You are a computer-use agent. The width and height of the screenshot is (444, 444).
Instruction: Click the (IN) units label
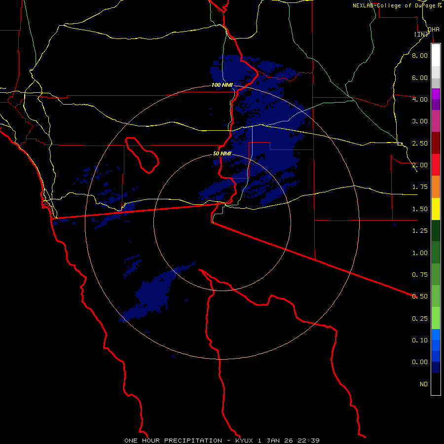point(421,35)
